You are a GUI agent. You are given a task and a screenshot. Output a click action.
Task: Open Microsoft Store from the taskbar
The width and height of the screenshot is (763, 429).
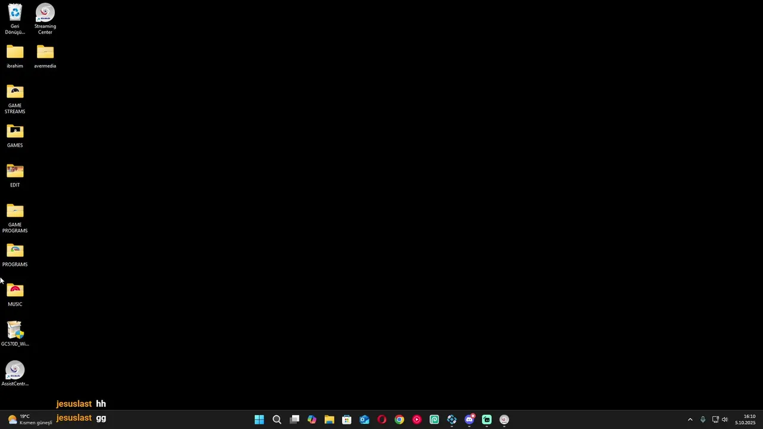(x=347, y=419)
